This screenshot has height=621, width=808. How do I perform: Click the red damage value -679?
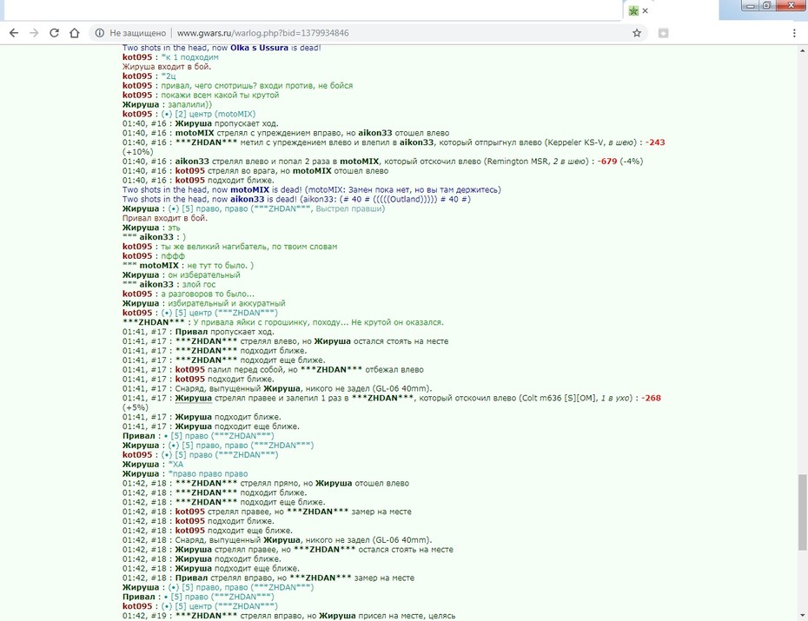click(x=607, y=162)
